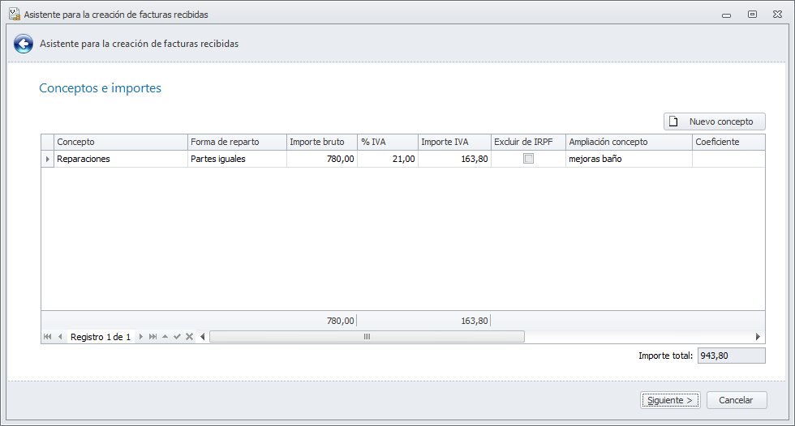Close the wizard window
This screenshot has height=426, width=795.
click(x=778, y=14)
